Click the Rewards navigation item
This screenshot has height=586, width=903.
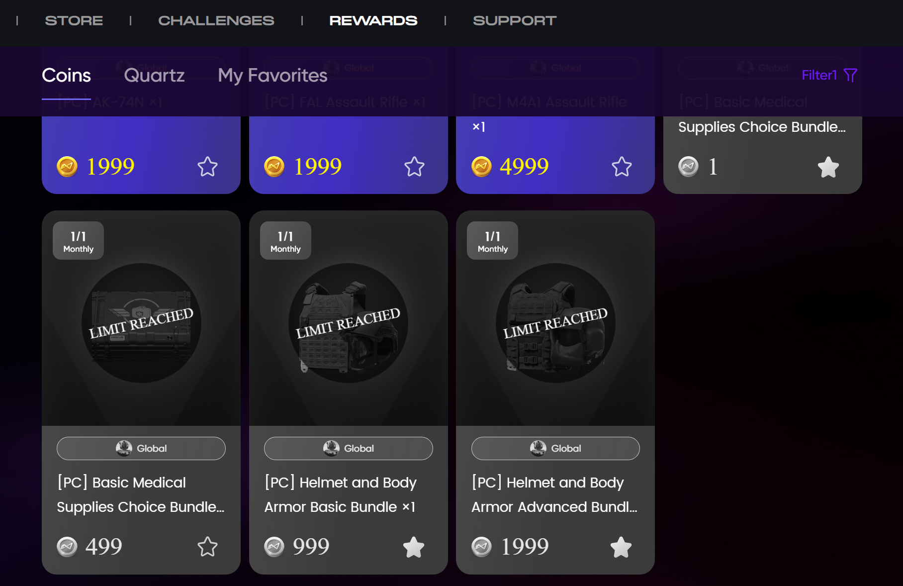373,20
